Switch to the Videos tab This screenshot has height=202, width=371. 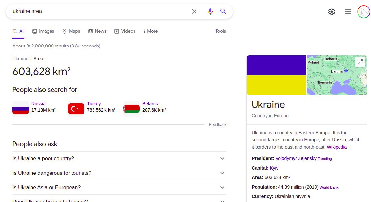click(x=125, y=31)
